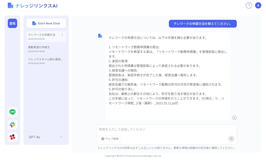Open the help question mark icon

pos(249,5)
